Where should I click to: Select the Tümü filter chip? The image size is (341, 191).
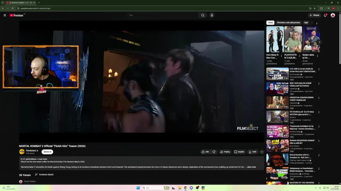(x=270, y=23)
